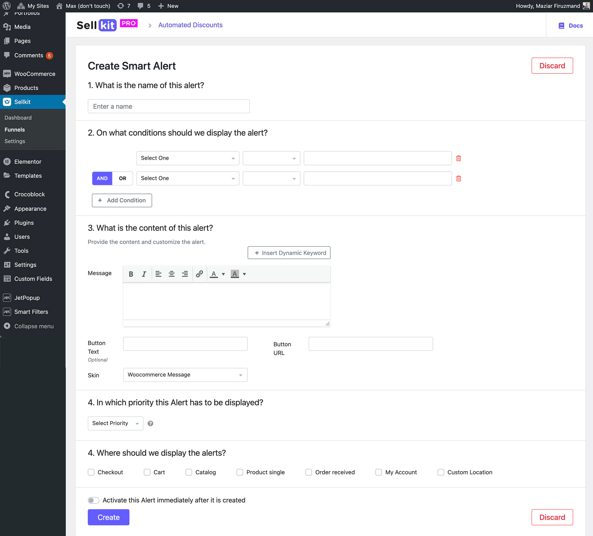593x536 pixels.
Task: Open WooCommerce in the sidebar menu
Action: coord(35,74)
